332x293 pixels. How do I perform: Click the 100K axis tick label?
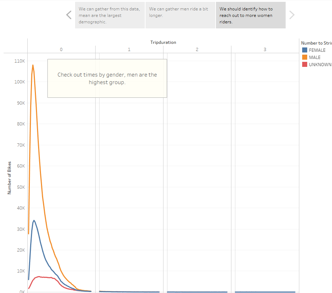point(20,82)
